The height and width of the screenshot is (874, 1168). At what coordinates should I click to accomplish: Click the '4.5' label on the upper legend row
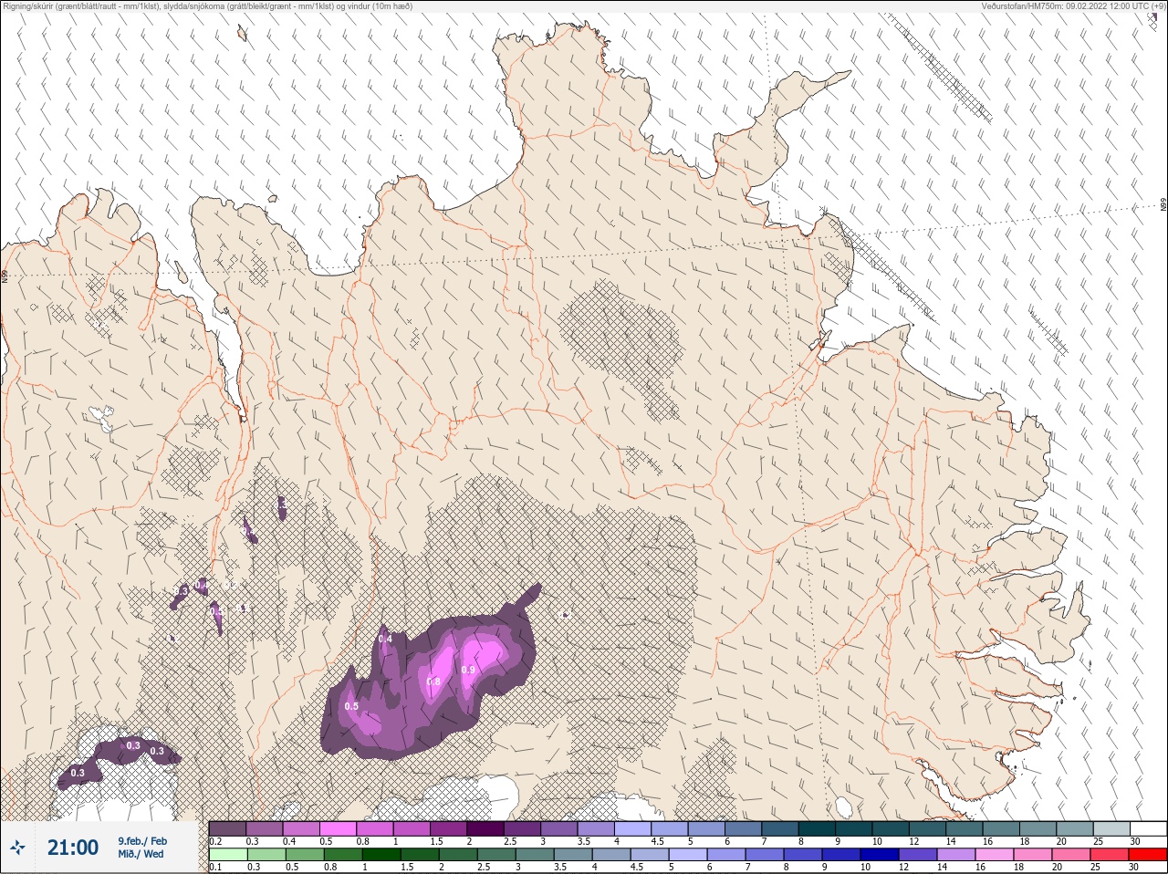point(657,841)
